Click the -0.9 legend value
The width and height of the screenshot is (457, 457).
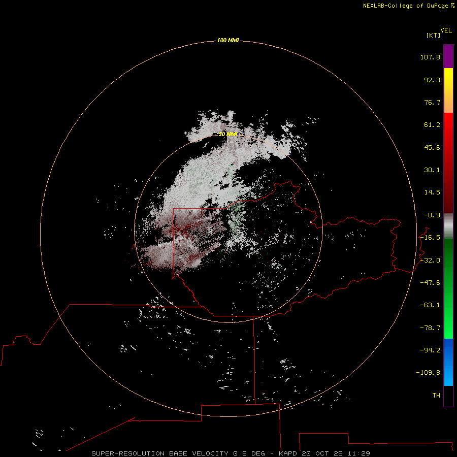click(432, 215)
